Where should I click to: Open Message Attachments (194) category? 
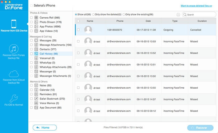point(56,45)
